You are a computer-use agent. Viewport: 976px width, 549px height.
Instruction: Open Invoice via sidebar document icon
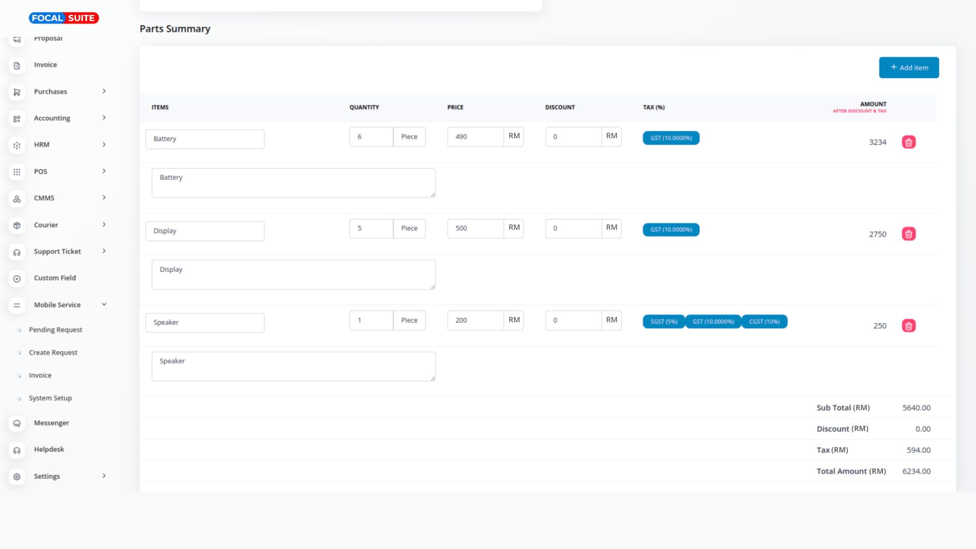click(x=17, y=66)
